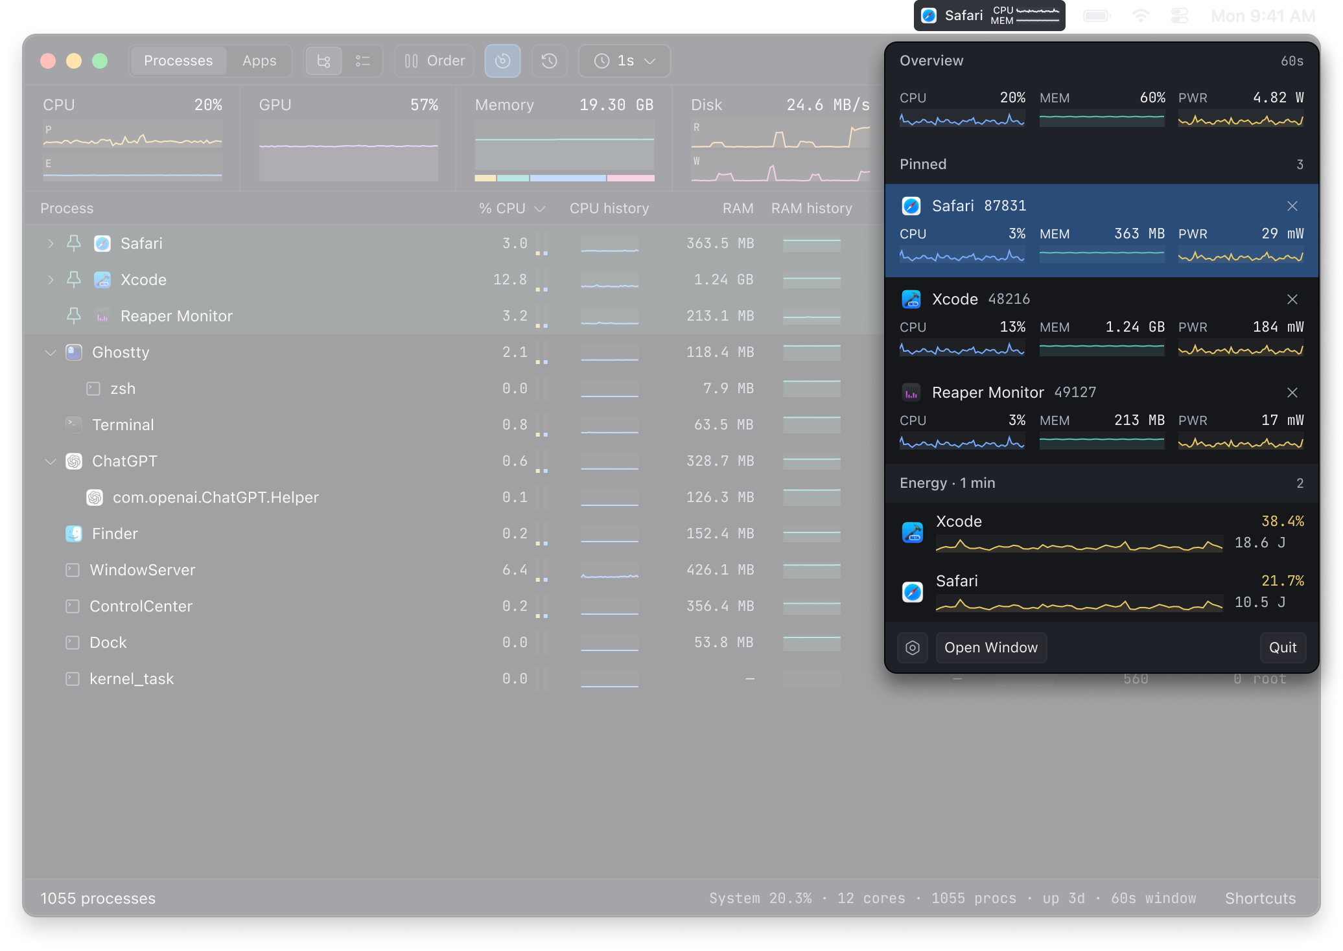Image resolution: width=1343 pixels, height=951 pixels.
Task: Open battery icon in menu bar
Action: pyautogui.click(x=1097, y=16)
